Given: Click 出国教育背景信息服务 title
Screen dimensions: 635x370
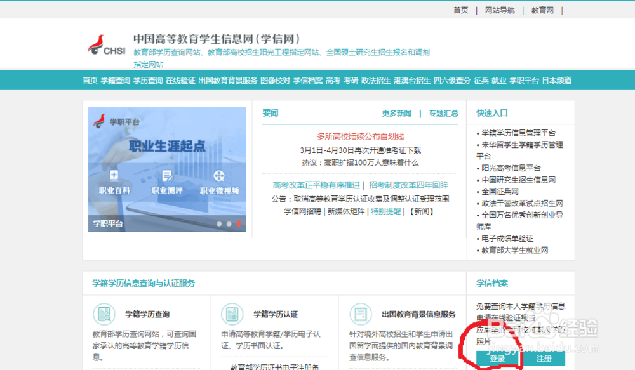Looking at the screenshot, I should point(418,314).
